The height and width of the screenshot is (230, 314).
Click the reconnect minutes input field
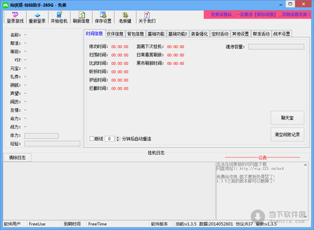click(x=109, y=139)
